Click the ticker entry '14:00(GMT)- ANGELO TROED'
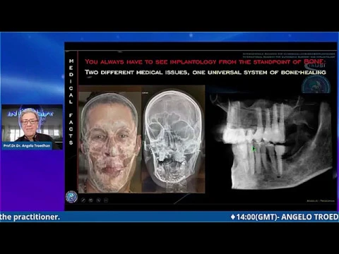The width and height of the screenshot is (339, 254). 285,217
